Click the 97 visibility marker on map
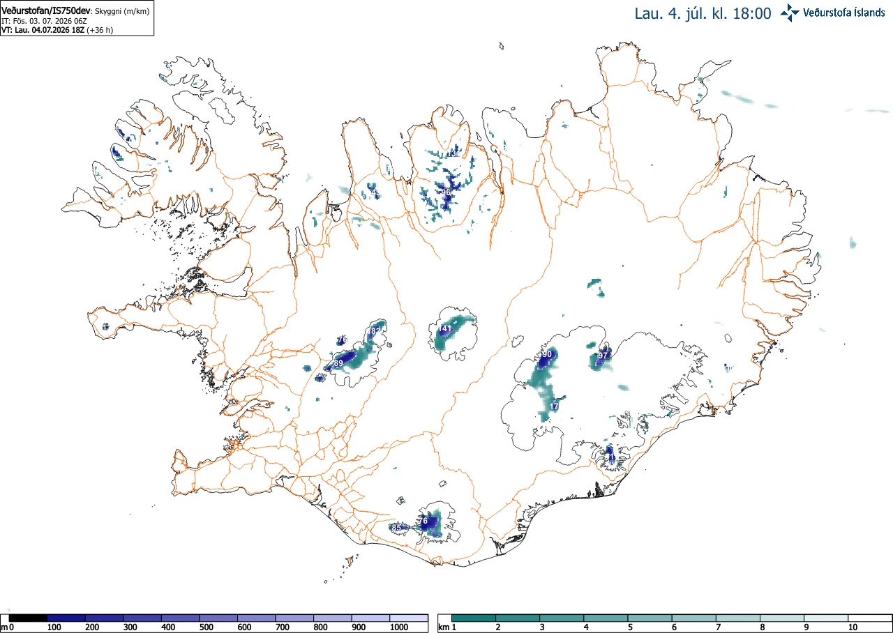Screen dimensions: 893x633 pos(603,356)
